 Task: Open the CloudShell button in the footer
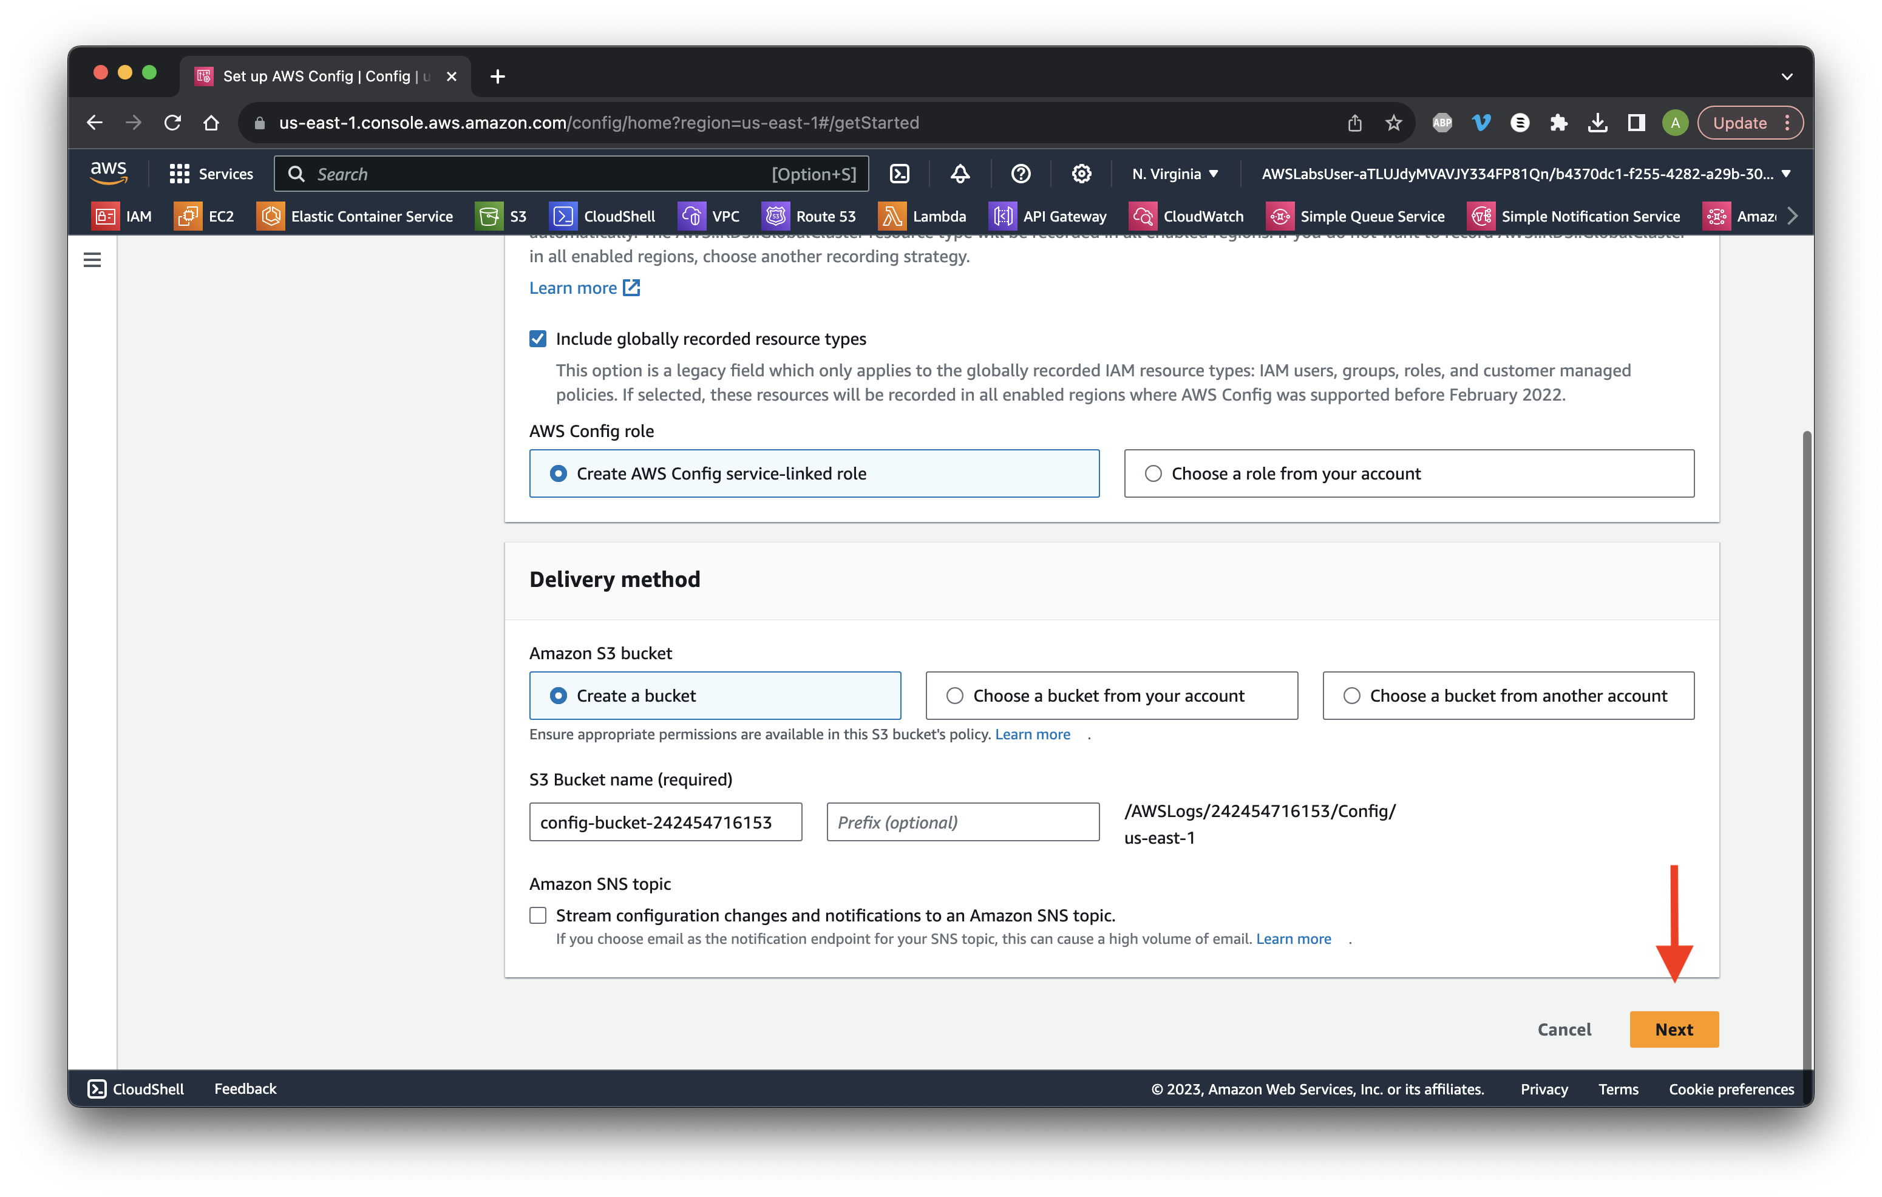[136, 1088]
